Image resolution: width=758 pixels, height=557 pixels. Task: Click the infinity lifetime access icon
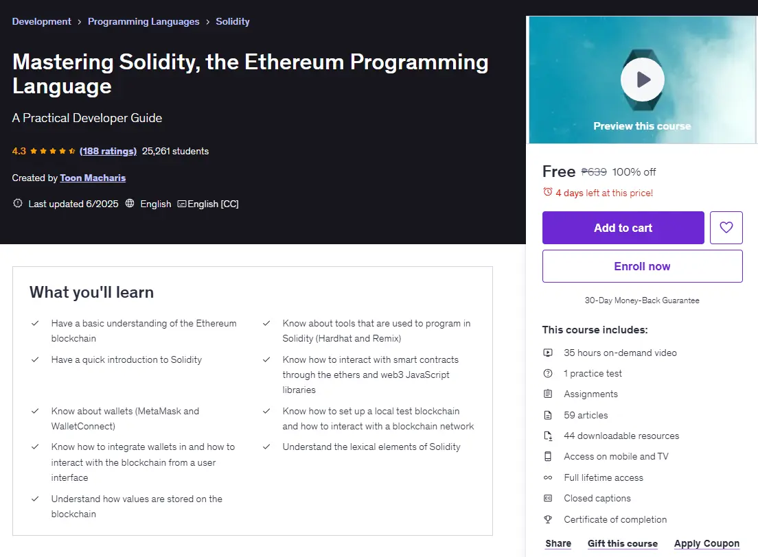click(548, 478)
